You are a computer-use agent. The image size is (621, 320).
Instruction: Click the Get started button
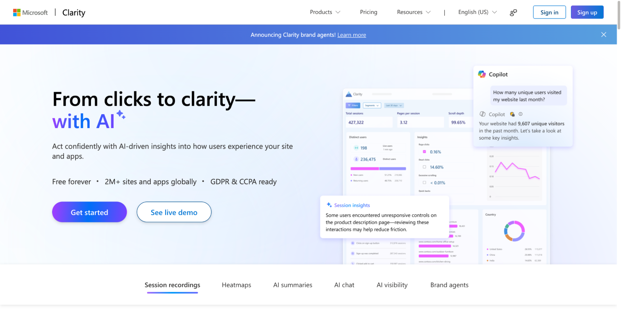click(x=89, y=212)
